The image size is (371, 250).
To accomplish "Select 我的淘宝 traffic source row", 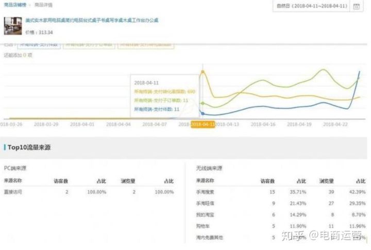I will coord(205,215).
